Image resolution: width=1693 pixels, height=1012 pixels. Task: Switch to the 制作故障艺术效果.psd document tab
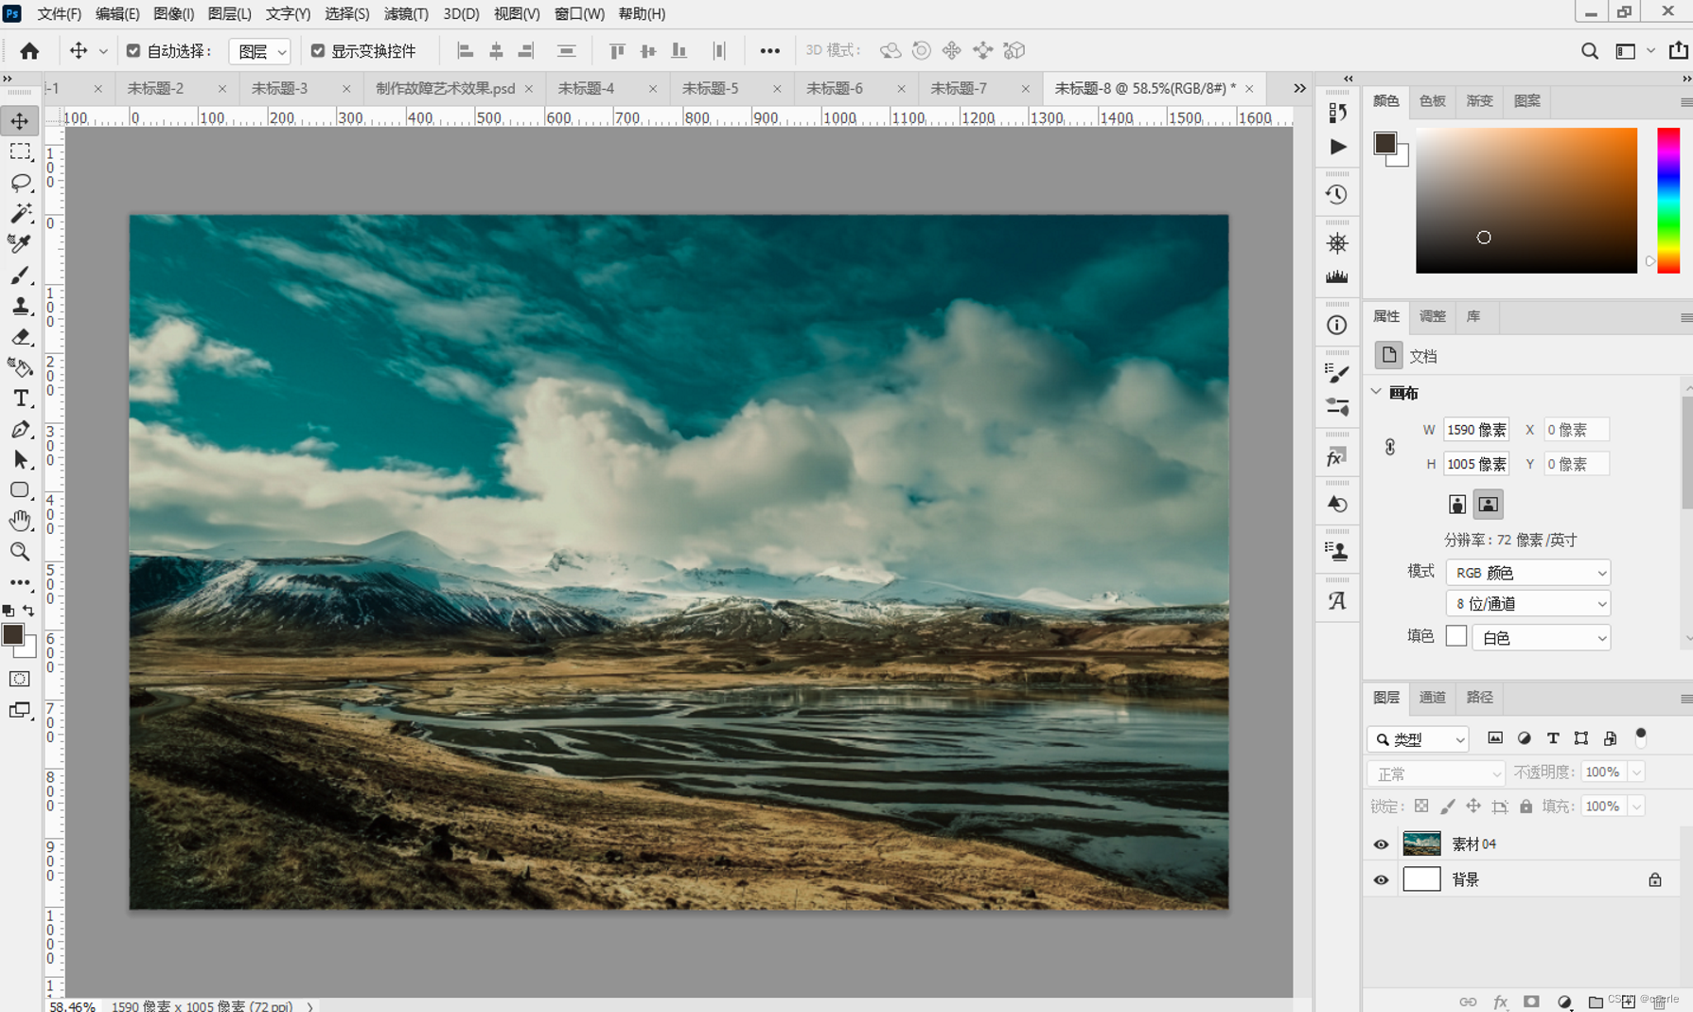(x=446, y=88)
